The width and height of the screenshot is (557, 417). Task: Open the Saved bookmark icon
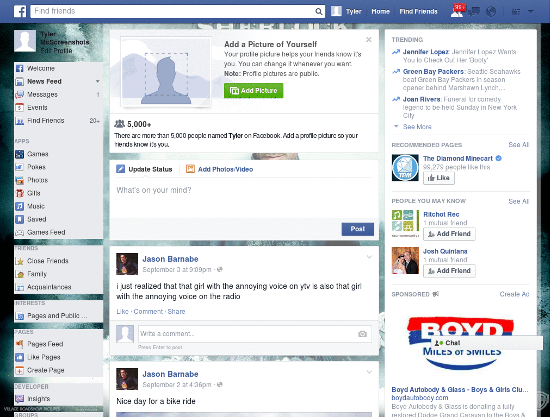point(20,219)
